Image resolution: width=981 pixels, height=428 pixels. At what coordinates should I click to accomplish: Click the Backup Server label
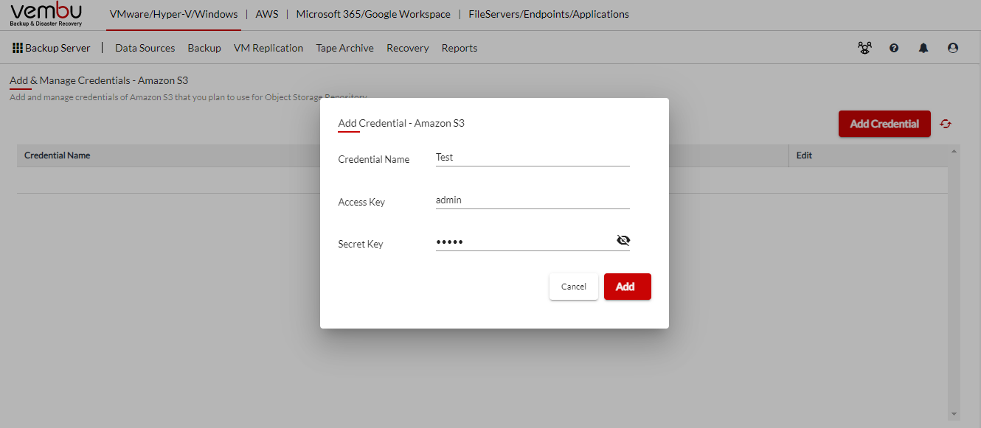(58, 48)
